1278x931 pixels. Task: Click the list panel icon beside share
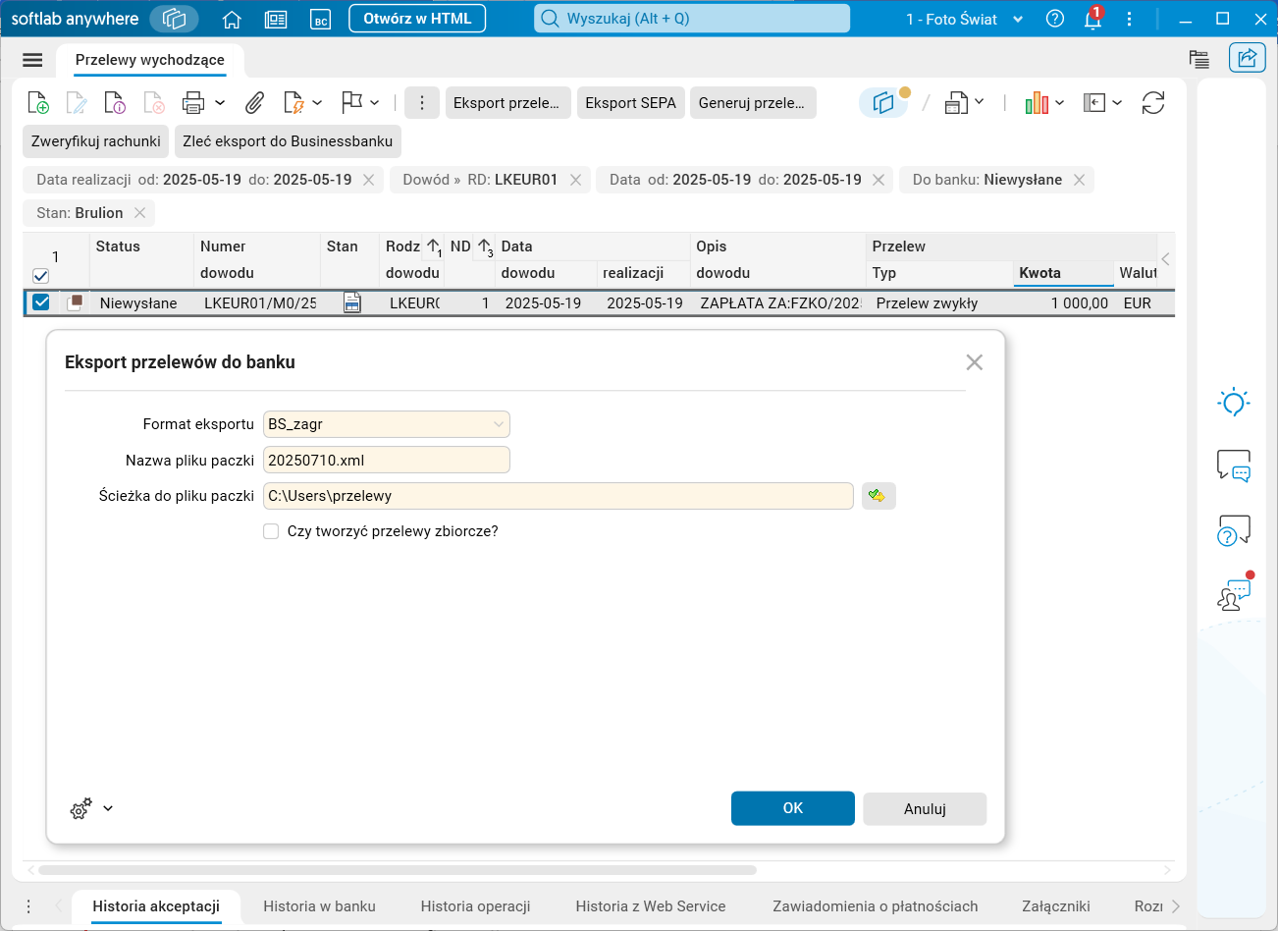tap(1198, 59)
